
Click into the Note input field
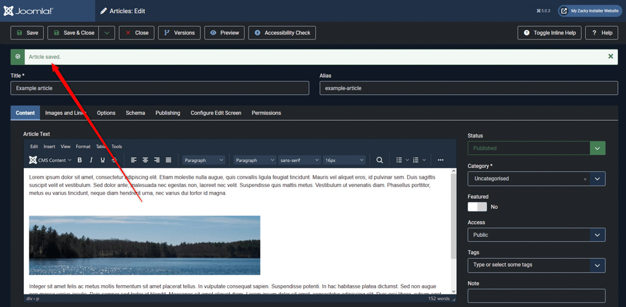click(536, 296)
